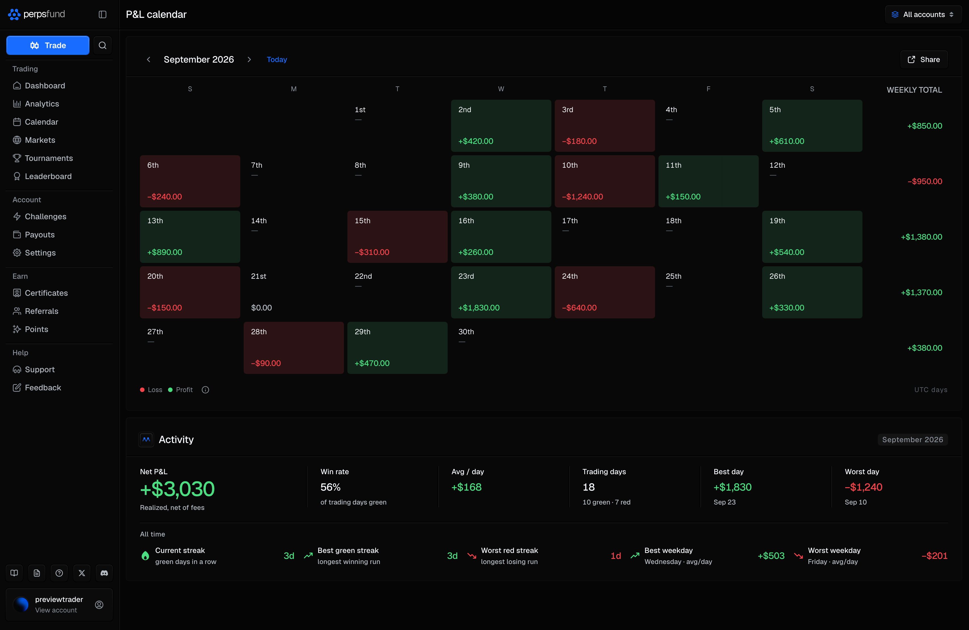Select the 23rd day cell +$1,830.00
The image size is (969, 630).
click(501, 292)
